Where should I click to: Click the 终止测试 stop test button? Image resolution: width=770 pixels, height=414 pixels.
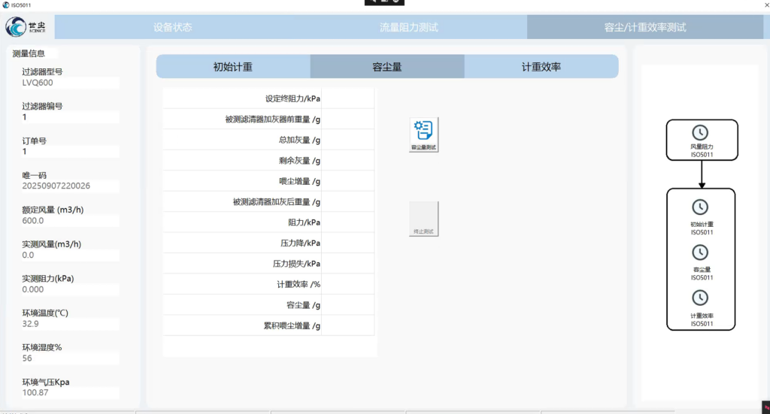click(x=424, y=219)
